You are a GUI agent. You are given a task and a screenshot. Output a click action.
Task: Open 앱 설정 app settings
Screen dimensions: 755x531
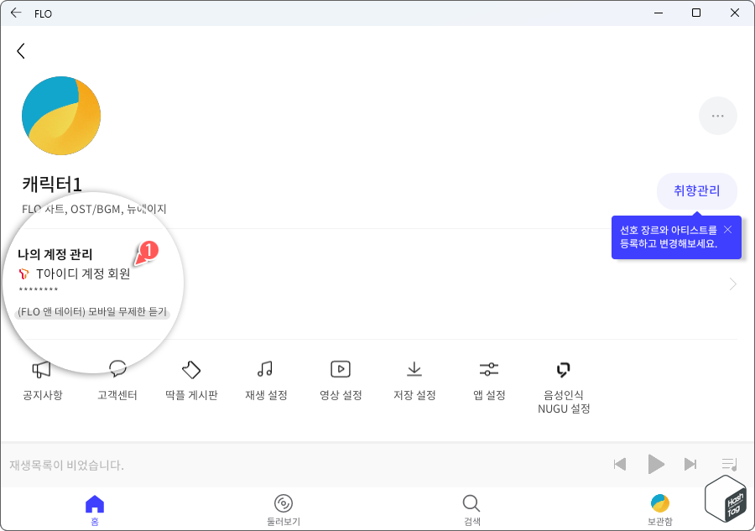coord(488,379)
